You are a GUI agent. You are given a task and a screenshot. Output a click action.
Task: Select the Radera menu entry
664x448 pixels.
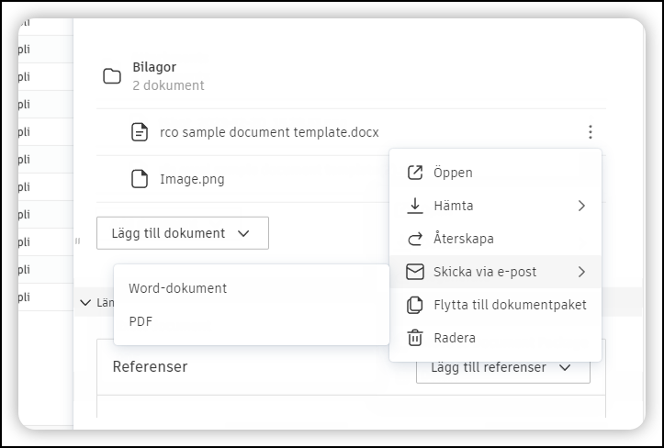click(455, 338)
